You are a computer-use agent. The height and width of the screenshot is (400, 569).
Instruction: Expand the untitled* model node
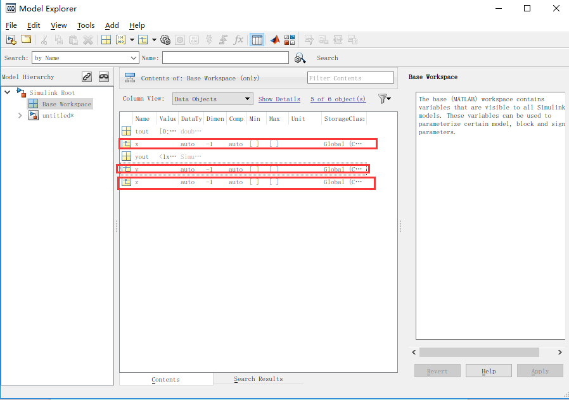coord(20,116)
